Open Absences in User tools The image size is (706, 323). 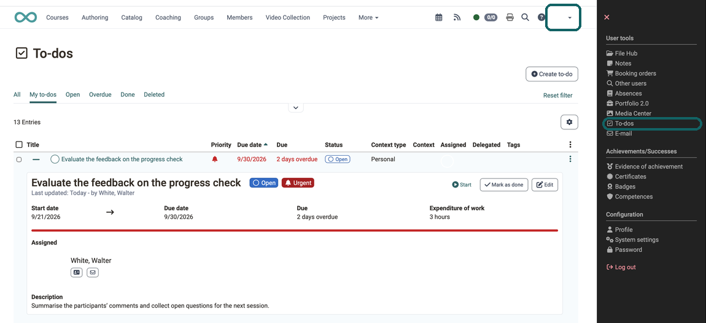click(624, 93)
